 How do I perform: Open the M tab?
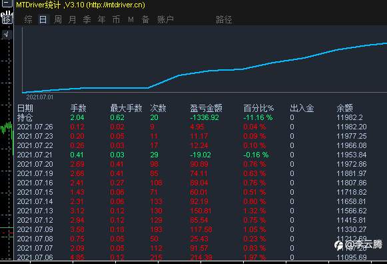(x=131, y=20)
